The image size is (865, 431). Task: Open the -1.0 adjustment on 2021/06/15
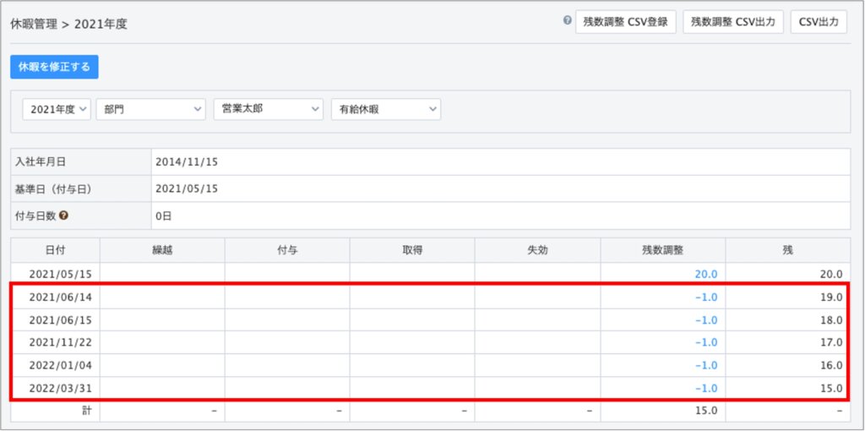tap(705, 319)
